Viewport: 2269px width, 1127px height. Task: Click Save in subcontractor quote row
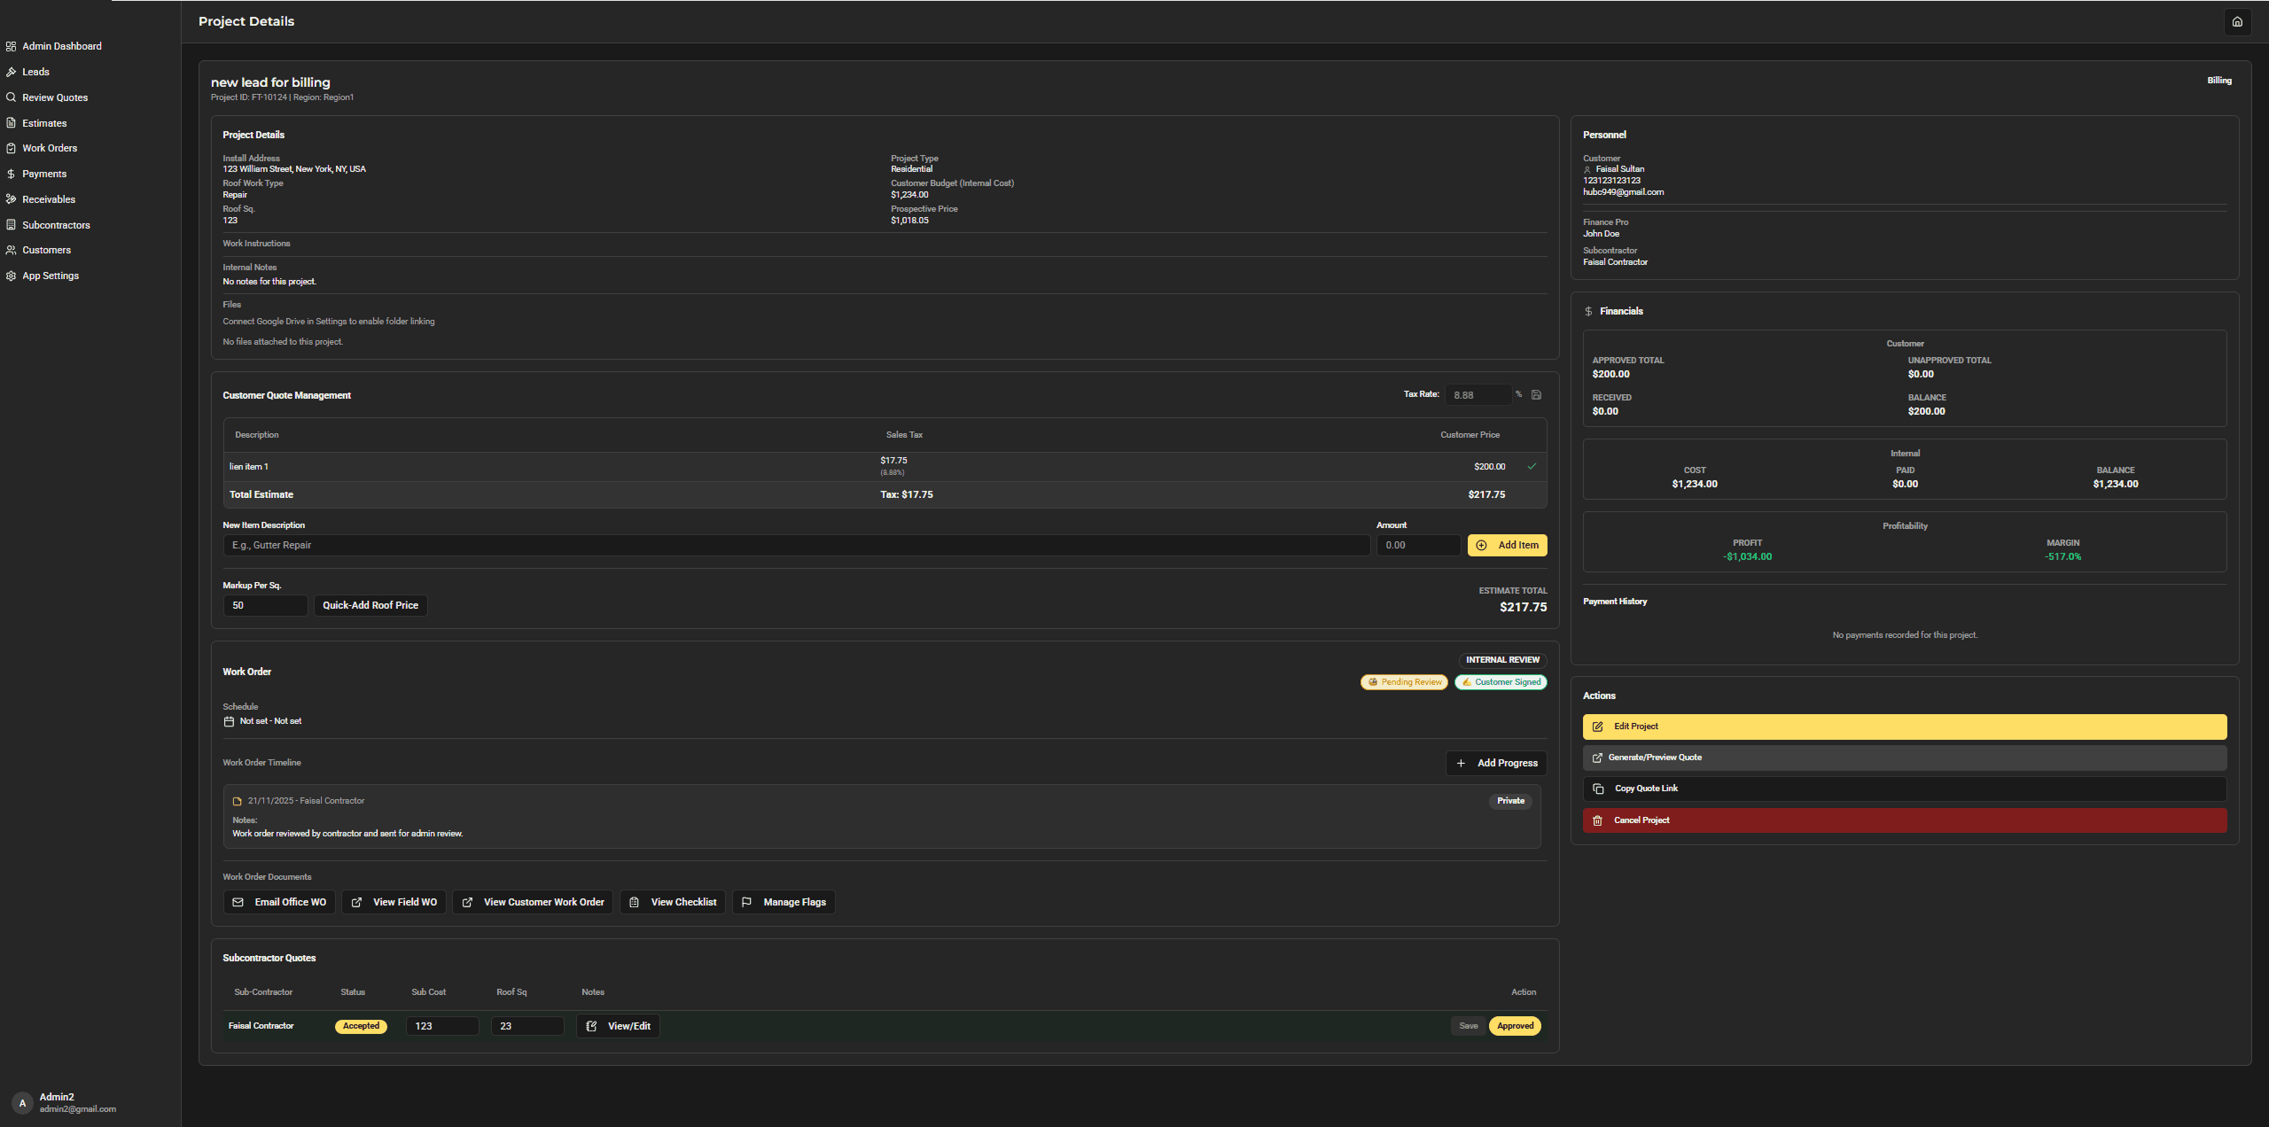[x=1469, y=1026]
